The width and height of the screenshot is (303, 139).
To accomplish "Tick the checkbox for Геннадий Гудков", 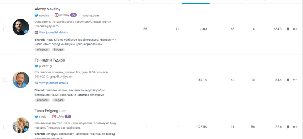I will click(5, 80).
